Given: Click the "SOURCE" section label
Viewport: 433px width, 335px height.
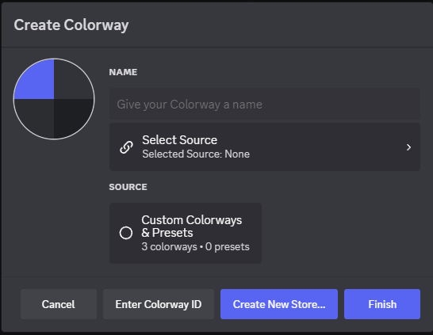Looking at the screenshot, I should pyautogui.click(x=128, y=187).
